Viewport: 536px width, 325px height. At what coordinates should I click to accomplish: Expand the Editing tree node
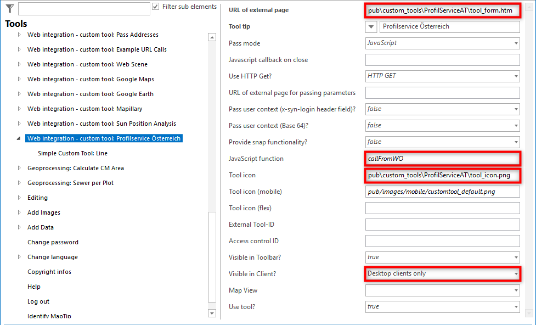pos(18,197)
